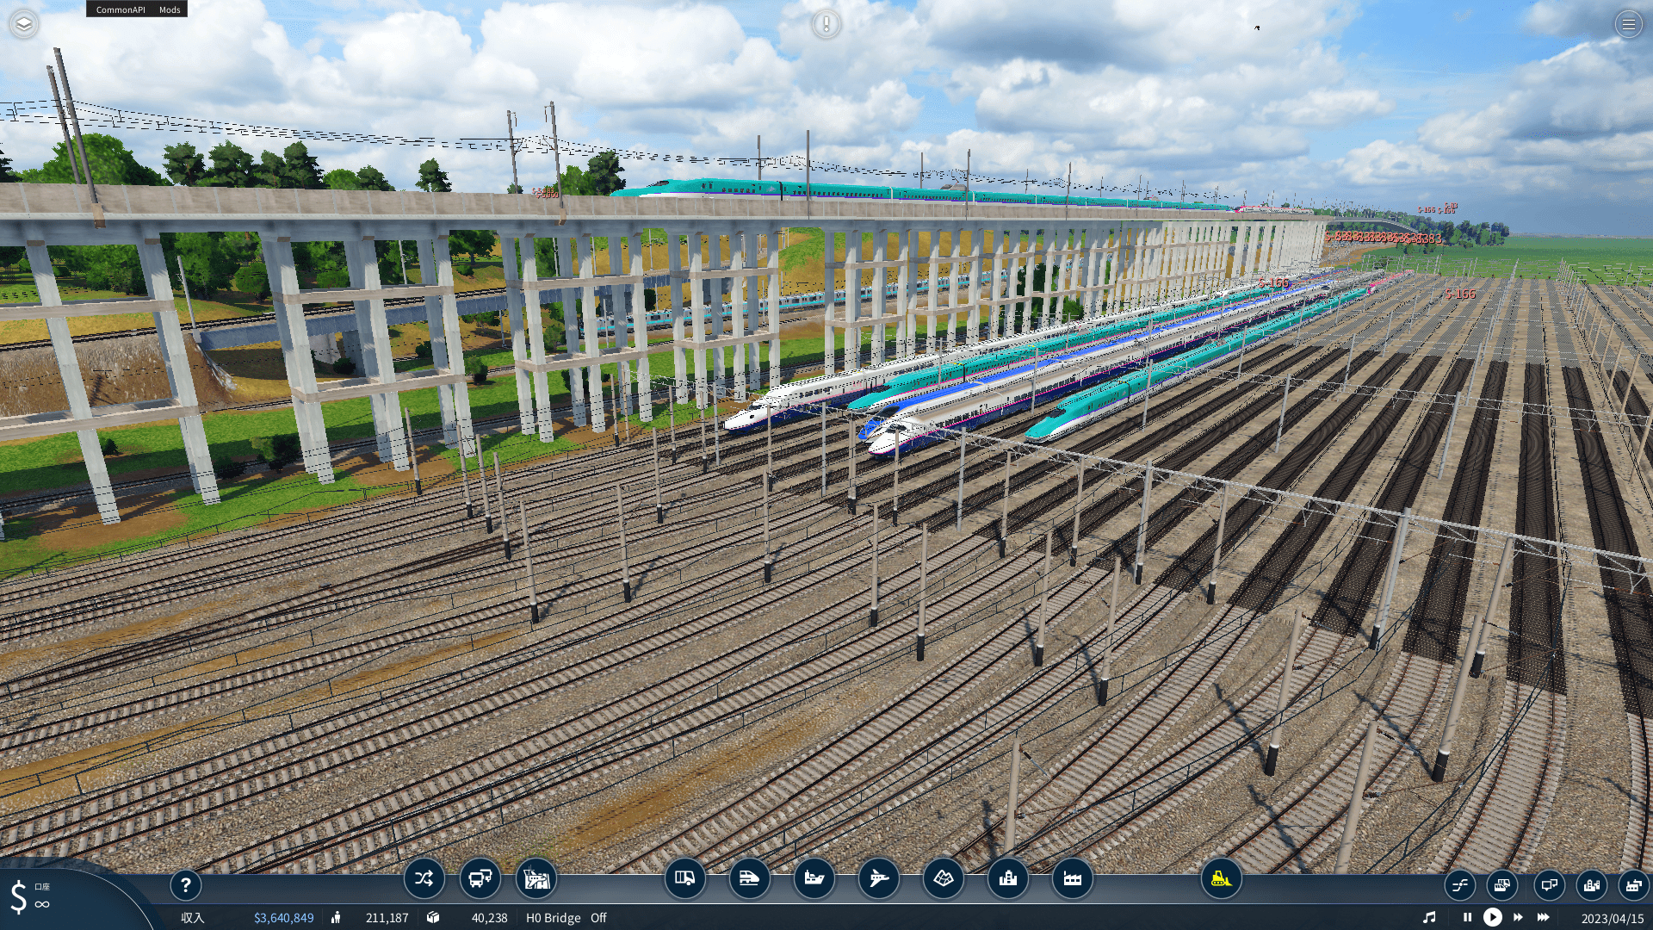Open the rail construction train menu
Image resolution: width=1653 pixels, height=930 pixels.
point(750,878)
